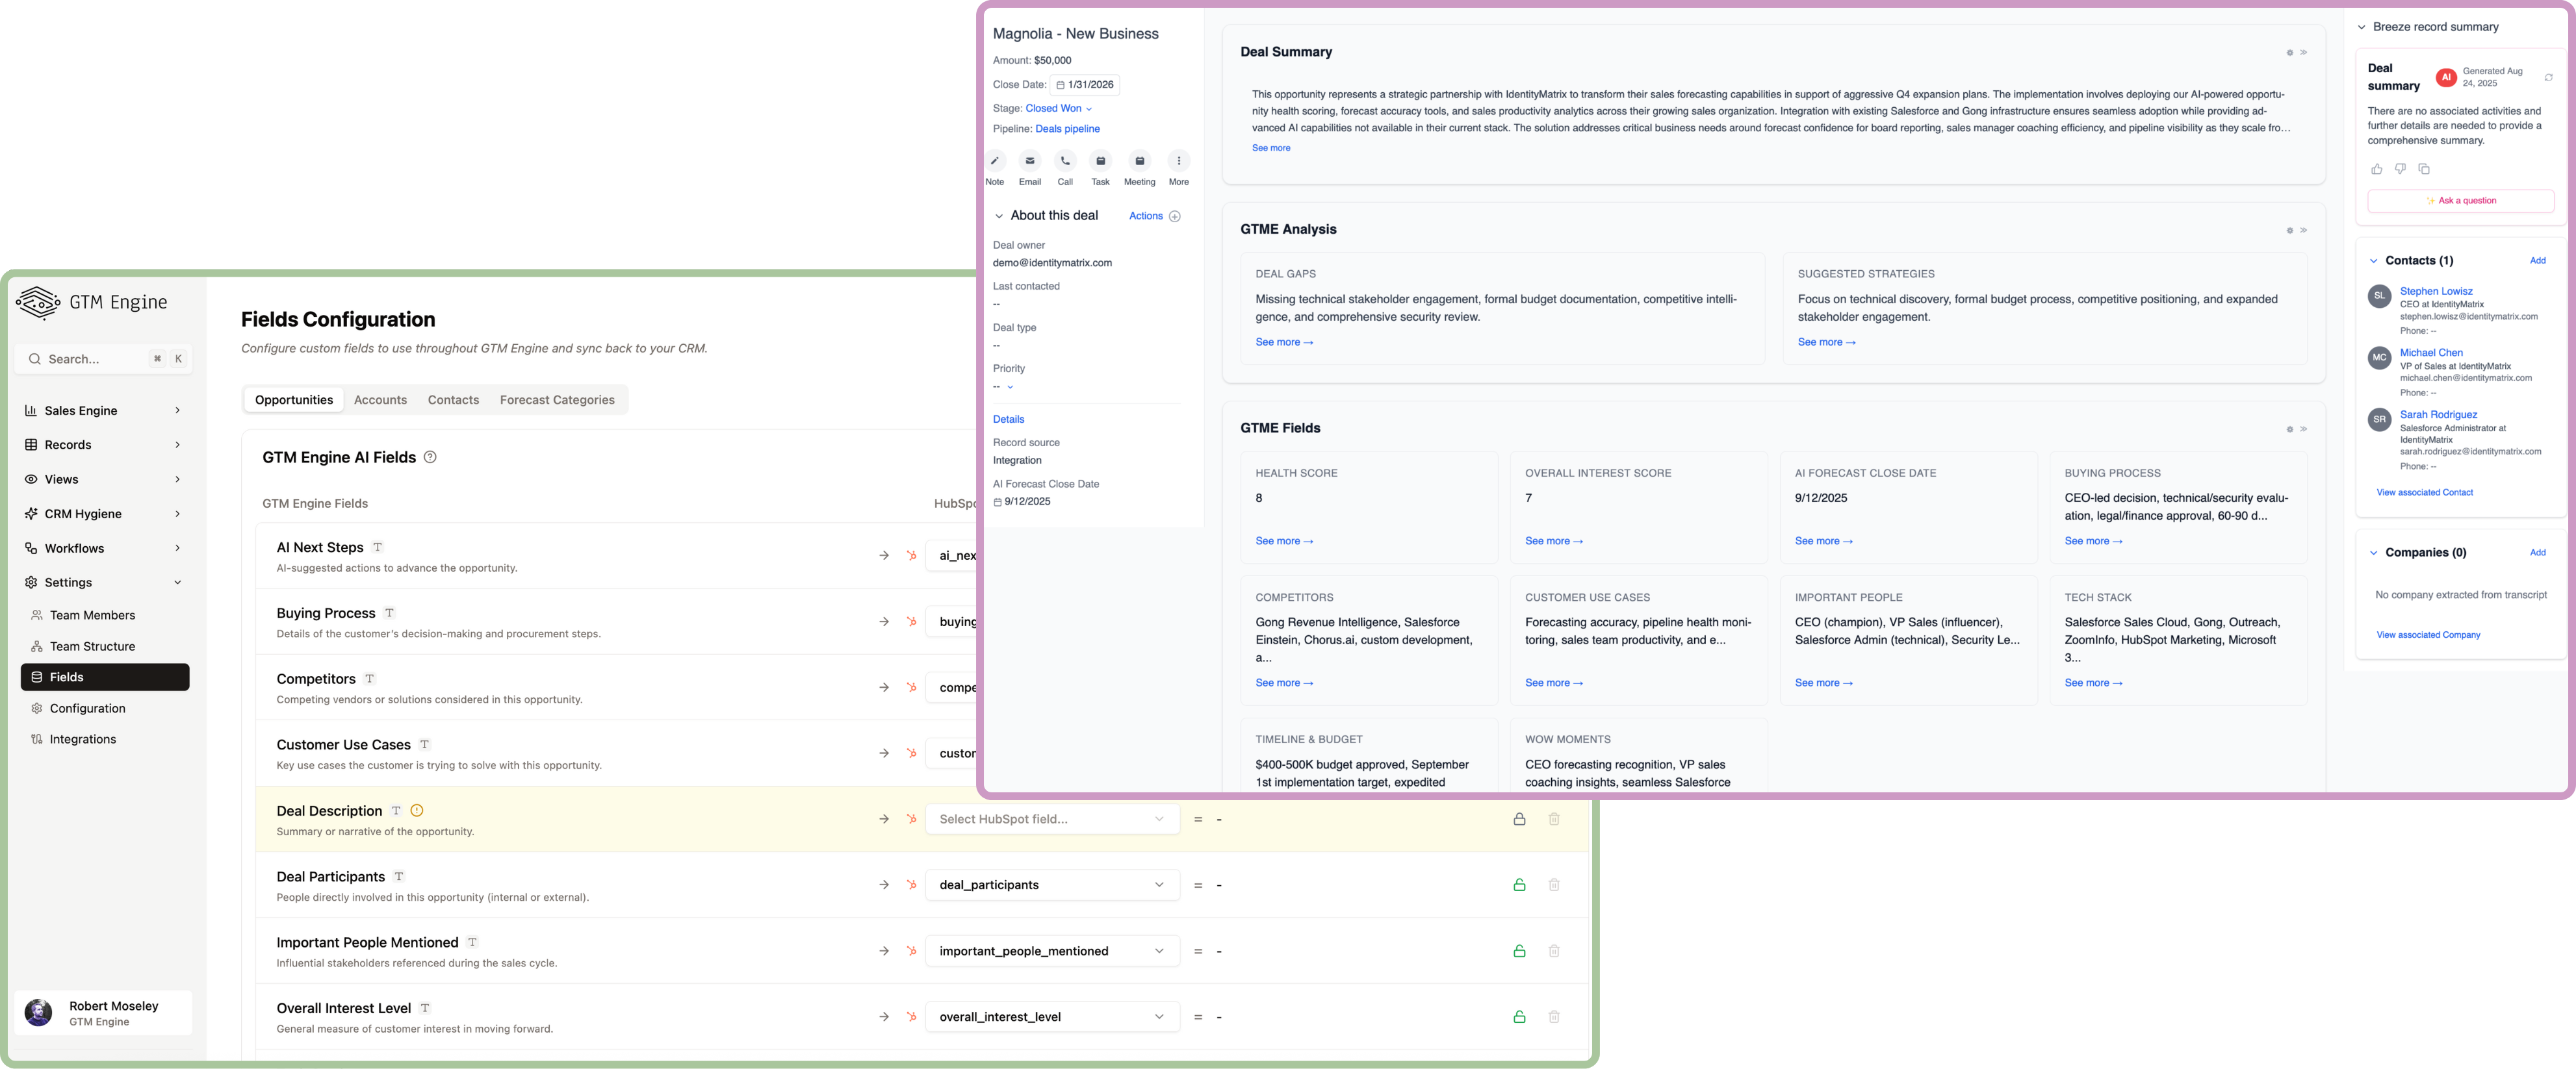Open the More actions icon

(x=1179, y=162)
